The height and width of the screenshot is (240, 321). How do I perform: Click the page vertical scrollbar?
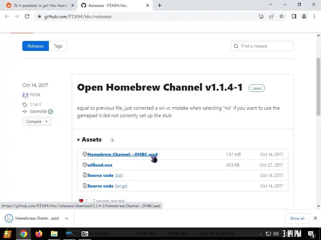coord(318,87)
